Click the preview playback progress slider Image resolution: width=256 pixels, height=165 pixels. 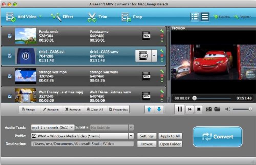click(x=212, y=98)
